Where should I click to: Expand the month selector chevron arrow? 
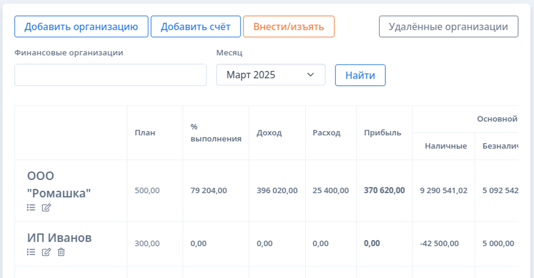click(310, 75)
